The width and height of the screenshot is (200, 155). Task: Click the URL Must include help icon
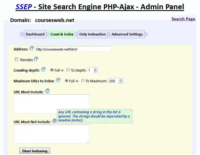pos(48,91)
